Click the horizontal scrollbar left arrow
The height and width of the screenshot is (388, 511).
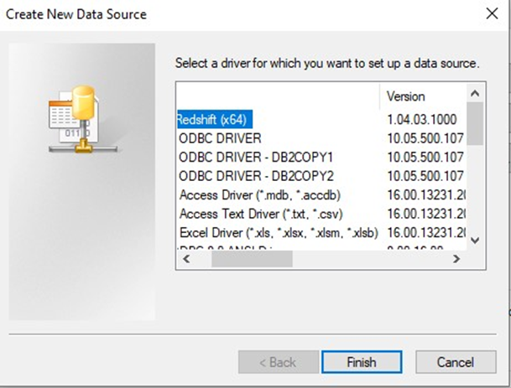(186, 260)
